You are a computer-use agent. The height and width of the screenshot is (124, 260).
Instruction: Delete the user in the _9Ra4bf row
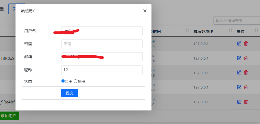tap(246, 102)
